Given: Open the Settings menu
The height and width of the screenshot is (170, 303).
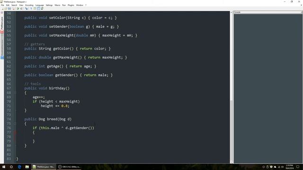Looking at the screenshot, I should pyautogui.click(x=49, y=5).
